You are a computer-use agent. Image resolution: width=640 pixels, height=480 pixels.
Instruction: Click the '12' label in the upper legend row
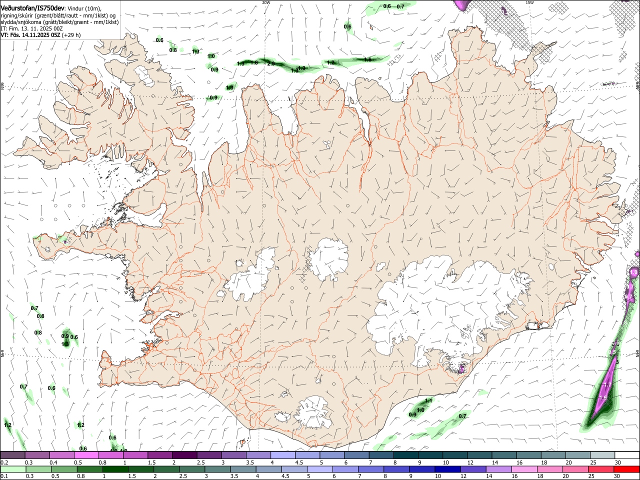point(469,462)
